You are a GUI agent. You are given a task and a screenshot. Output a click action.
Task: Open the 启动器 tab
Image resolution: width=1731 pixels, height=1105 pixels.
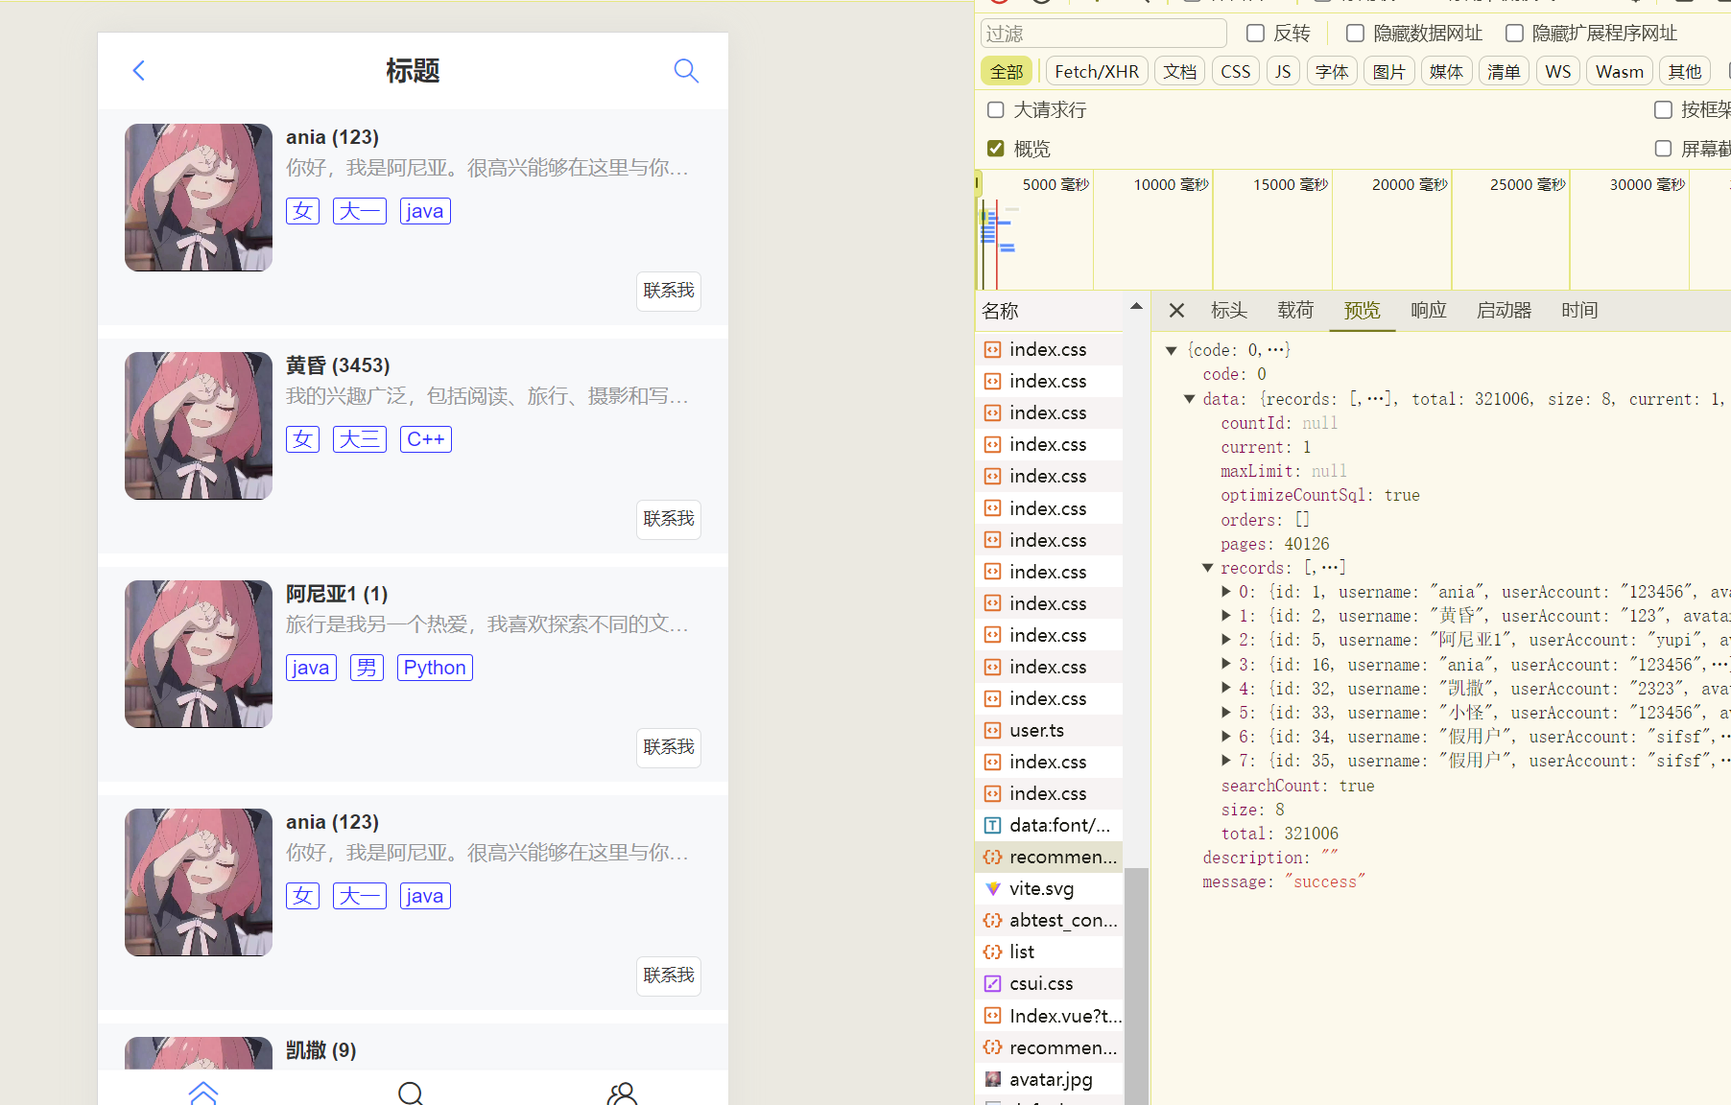(x=1504, y=311)
